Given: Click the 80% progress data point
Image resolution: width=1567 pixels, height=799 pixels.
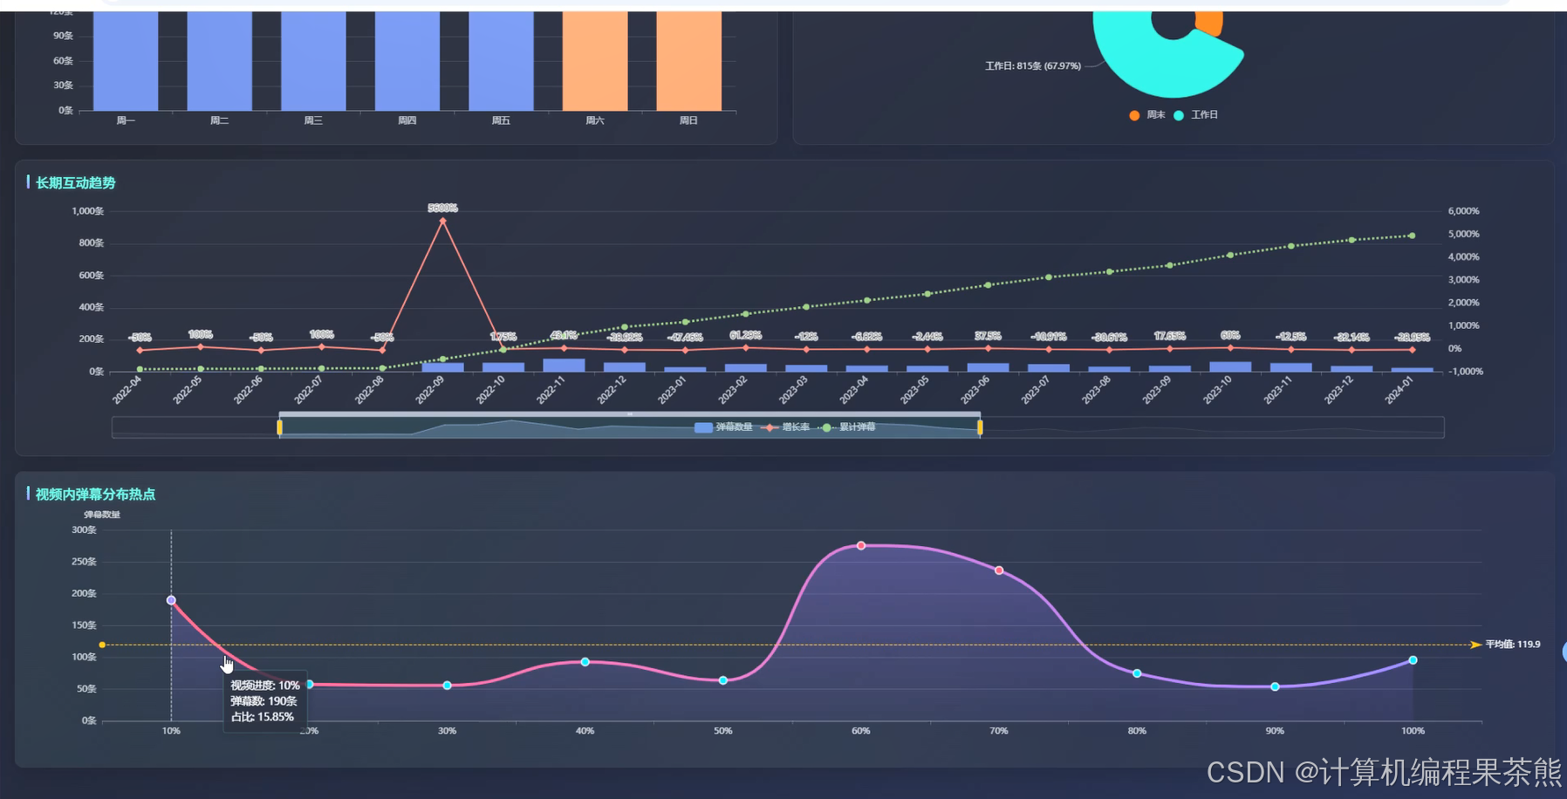Looking at the screenshot, I should point(1137,673).
